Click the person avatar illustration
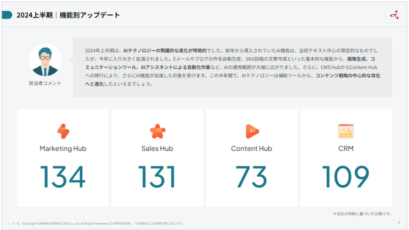Image resolution: width=409 pixels, height=230 pixels. coord(46,60)
